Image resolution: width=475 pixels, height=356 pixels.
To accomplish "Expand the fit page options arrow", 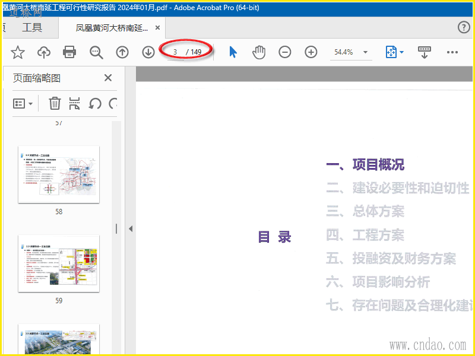I will [402, 52].
